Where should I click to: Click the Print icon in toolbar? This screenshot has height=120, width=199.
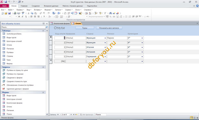pos(15,13)
